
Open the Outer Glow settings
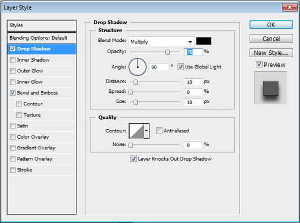(x=30, y=71)
